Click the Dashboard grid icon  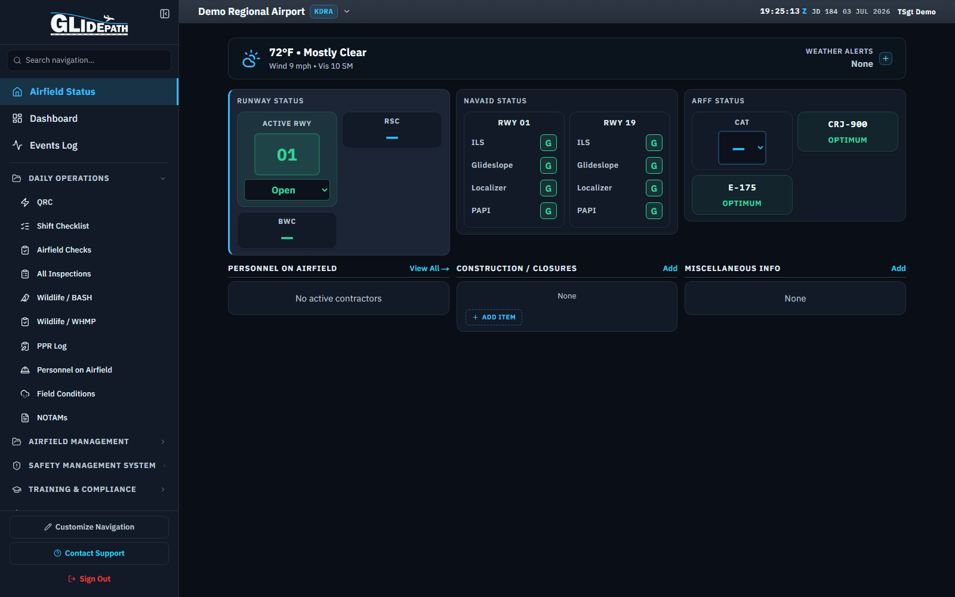pos(17,118)
